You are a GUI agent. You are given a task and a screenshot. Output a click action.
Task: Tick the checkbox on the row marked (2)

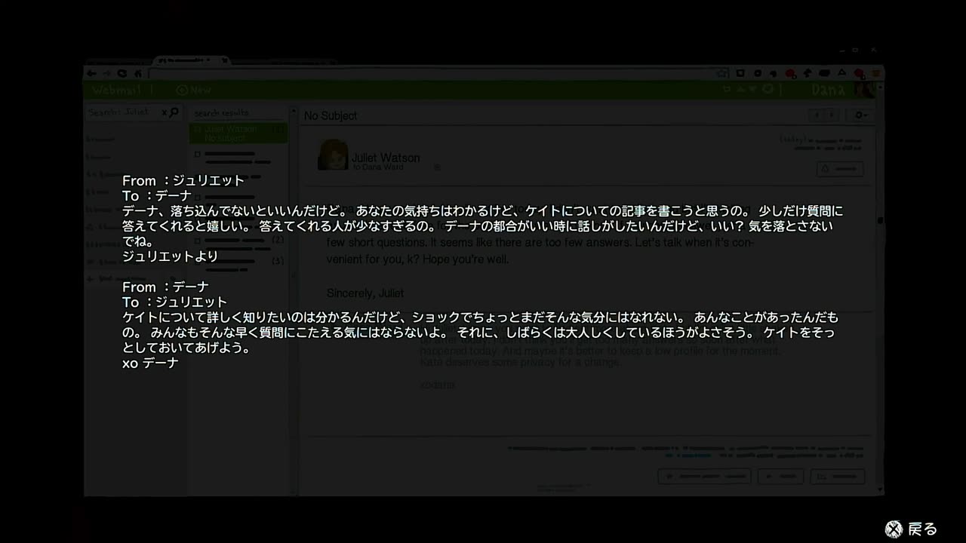(198, 241)
